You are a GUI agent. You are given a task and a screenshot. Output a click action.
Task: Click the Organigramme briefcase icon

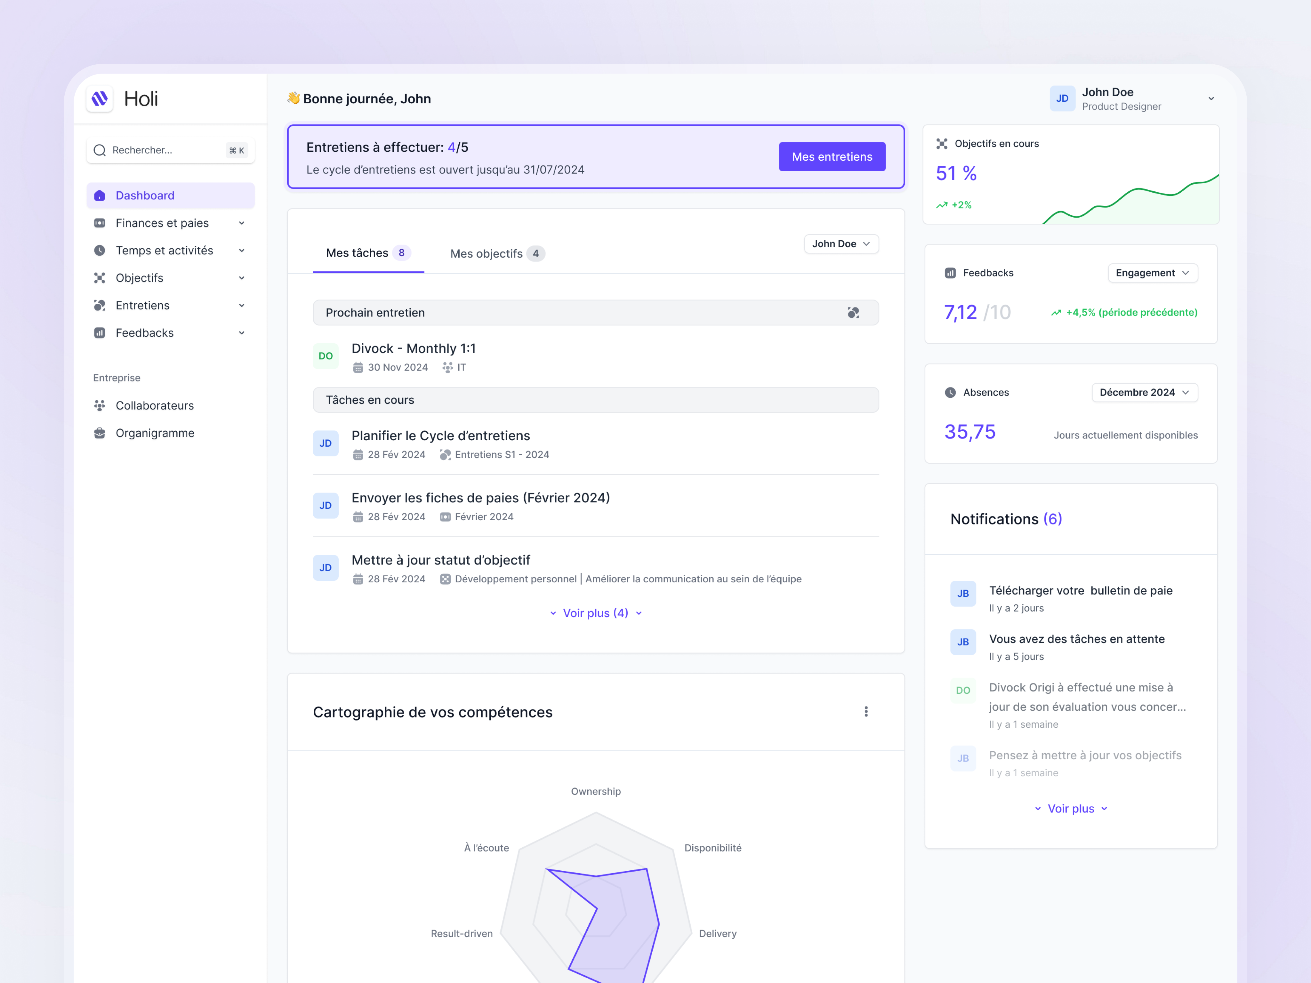100,433
